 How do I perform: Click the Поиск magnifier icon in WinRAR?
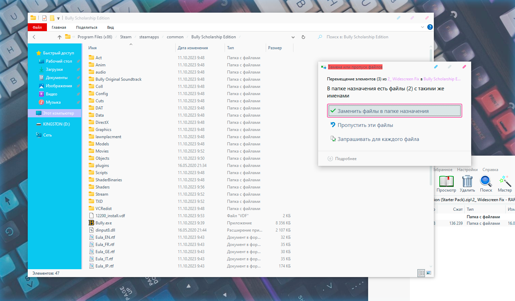486,181
